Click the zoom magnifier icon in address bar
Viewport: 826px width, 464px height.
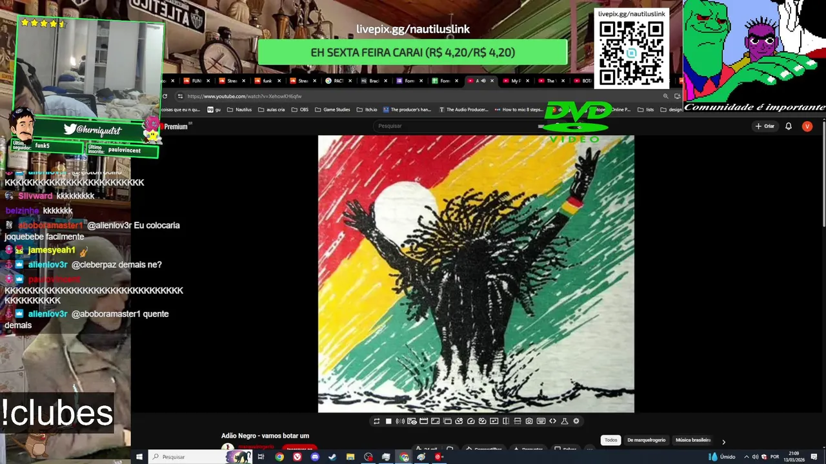(665, 96)
